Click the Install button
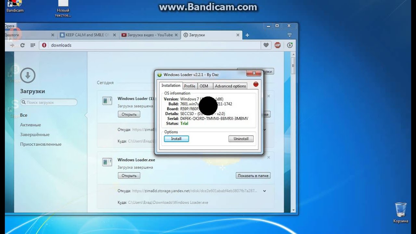This screenshot has height=234, width=416. [176, 139]
